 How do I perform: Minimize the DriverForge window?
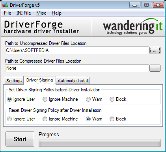click(x=135, y=5)
